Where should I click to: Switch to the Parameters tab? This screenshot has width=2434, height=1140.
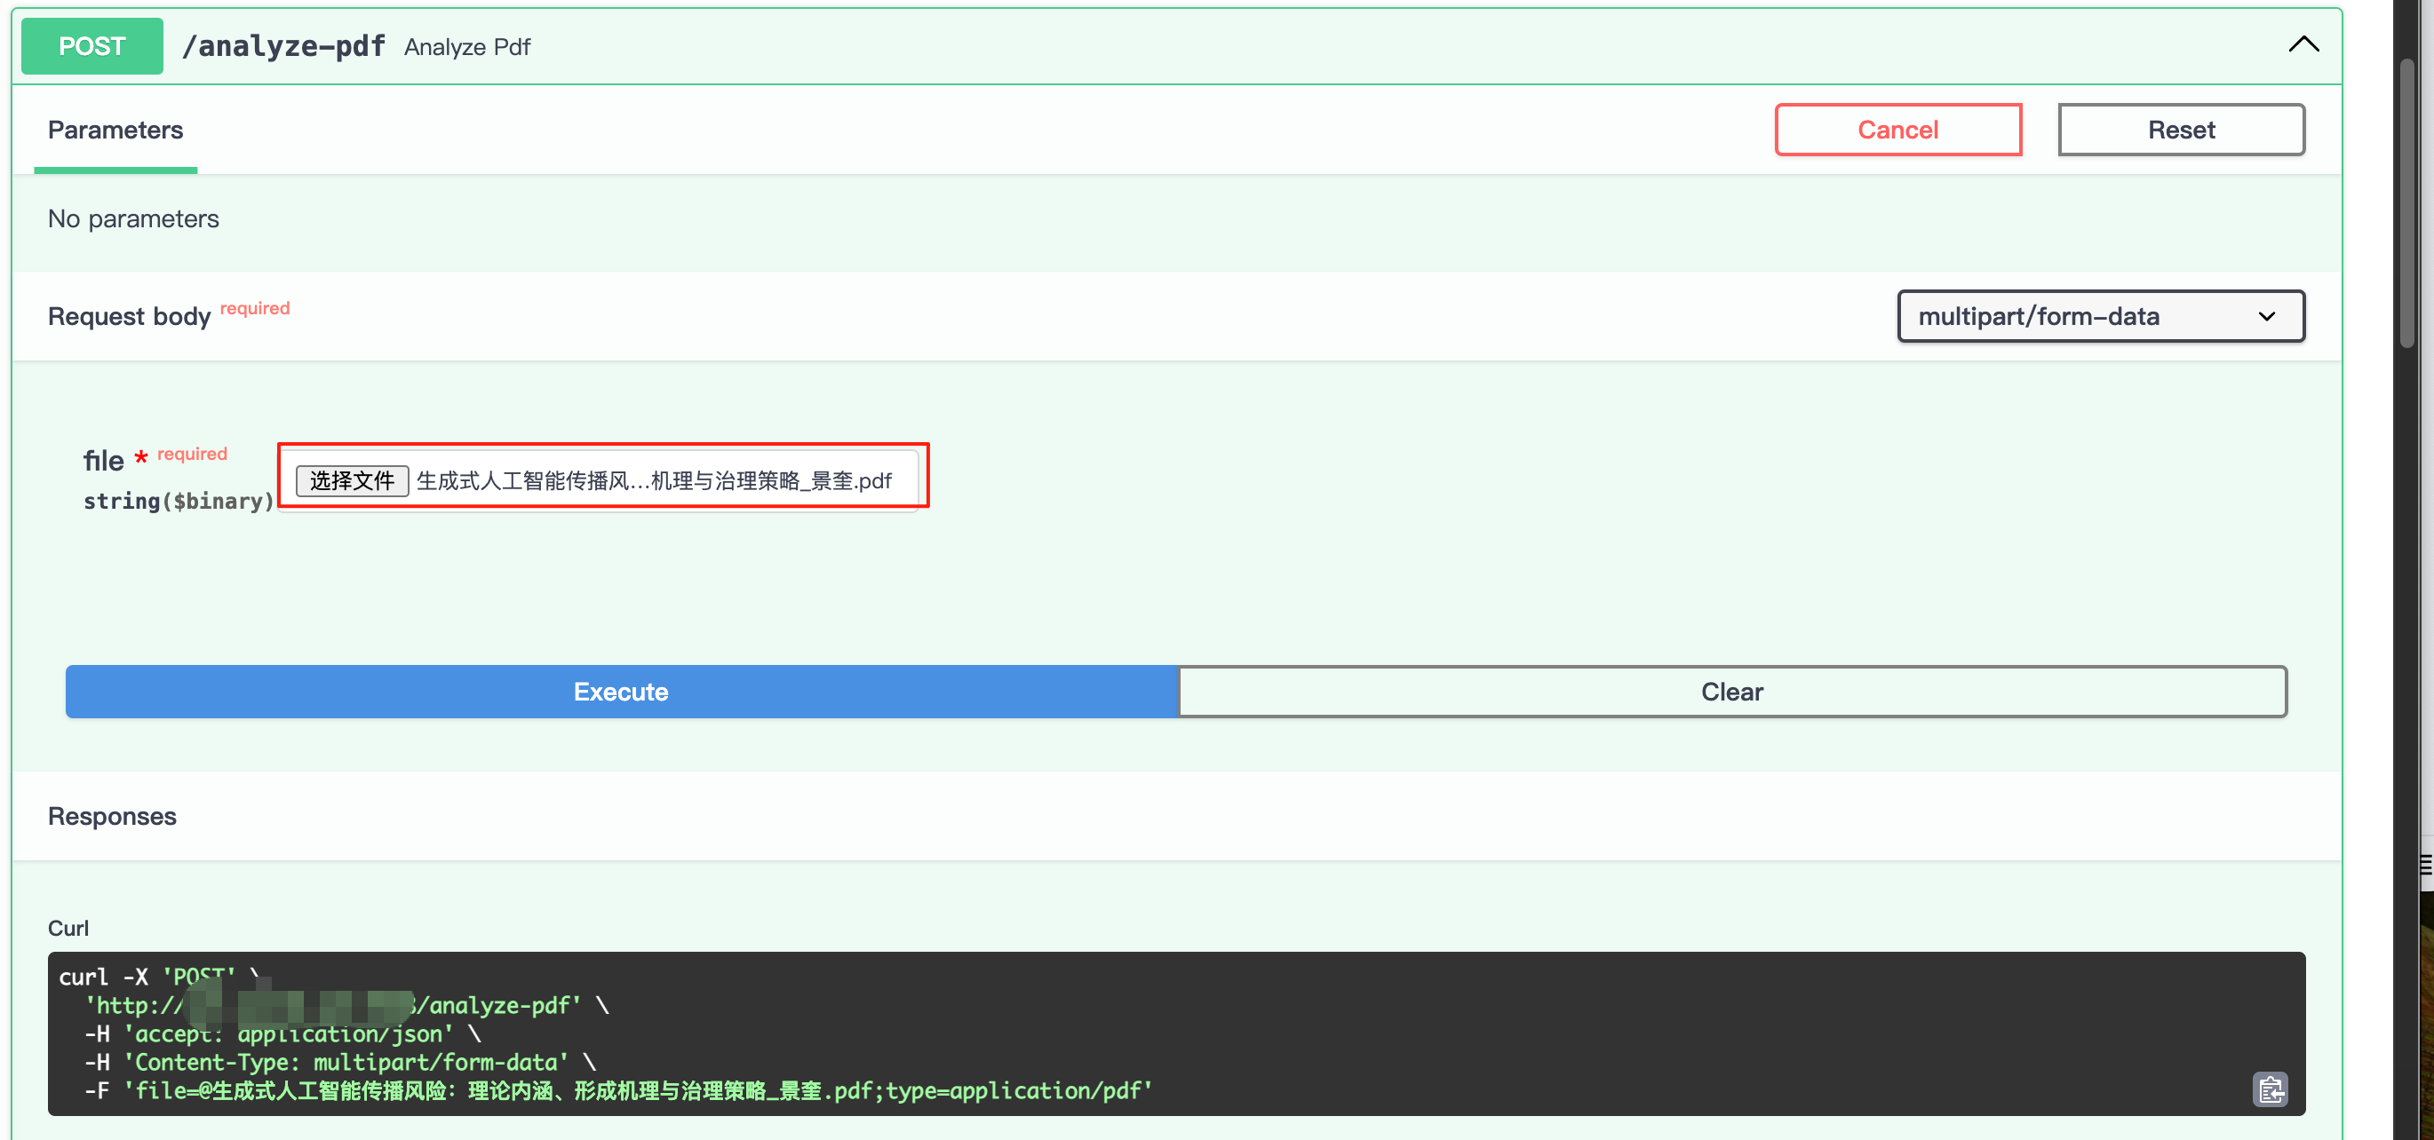(x=115, y=130)
